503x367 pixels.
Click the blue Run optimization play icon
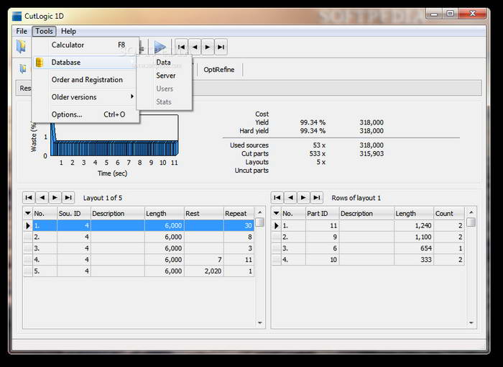coord(160,47)
